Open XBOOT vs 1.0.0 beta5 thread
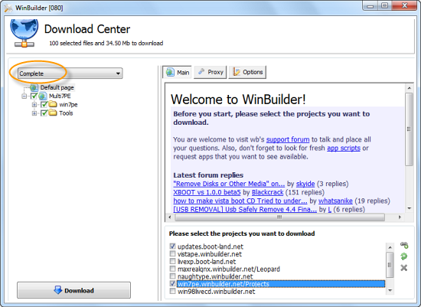This screenshot has height=307, width=421. tap(207, 192)
